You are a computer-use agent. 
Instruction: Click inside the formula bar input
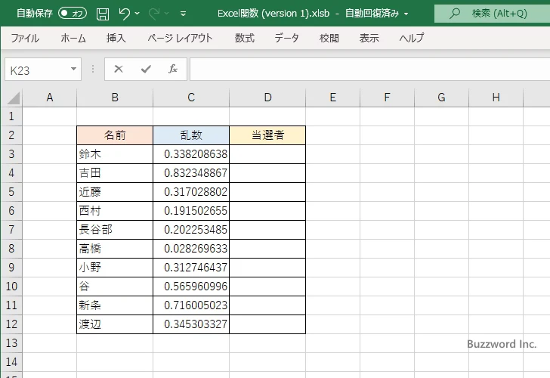tap(370, 69)
